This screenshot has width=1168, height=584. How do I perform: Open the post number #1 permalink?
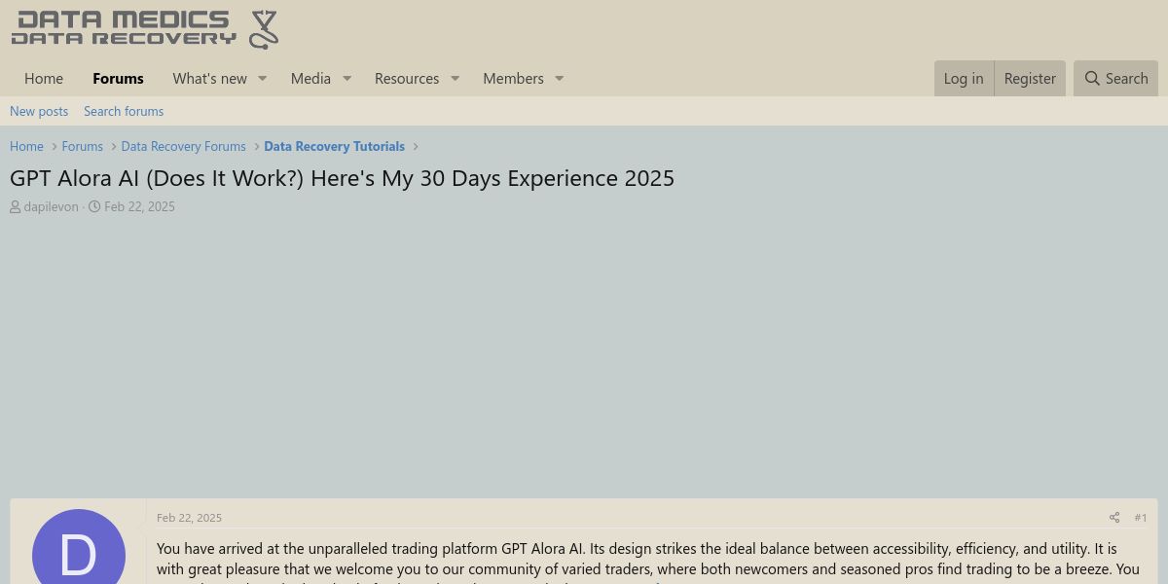coord(1141,518)
